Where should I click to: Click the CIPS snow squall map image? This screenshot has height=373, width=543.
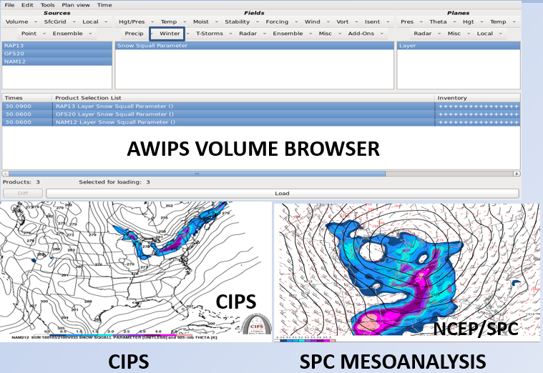point(136,272)
